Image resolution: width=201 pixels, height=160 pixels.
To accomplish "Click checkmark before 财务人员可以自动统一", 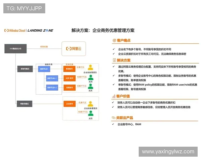I will (x=113, y=102).
